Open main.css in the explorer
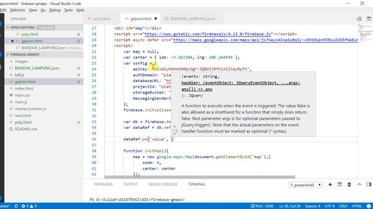The width and height of the screenshot is (373, 209). 22,95
